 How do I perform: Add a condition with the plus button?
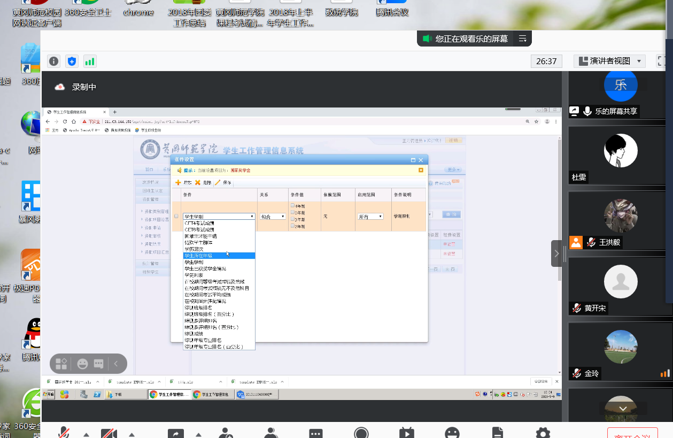pyautogui.click(x=183, y=182)
